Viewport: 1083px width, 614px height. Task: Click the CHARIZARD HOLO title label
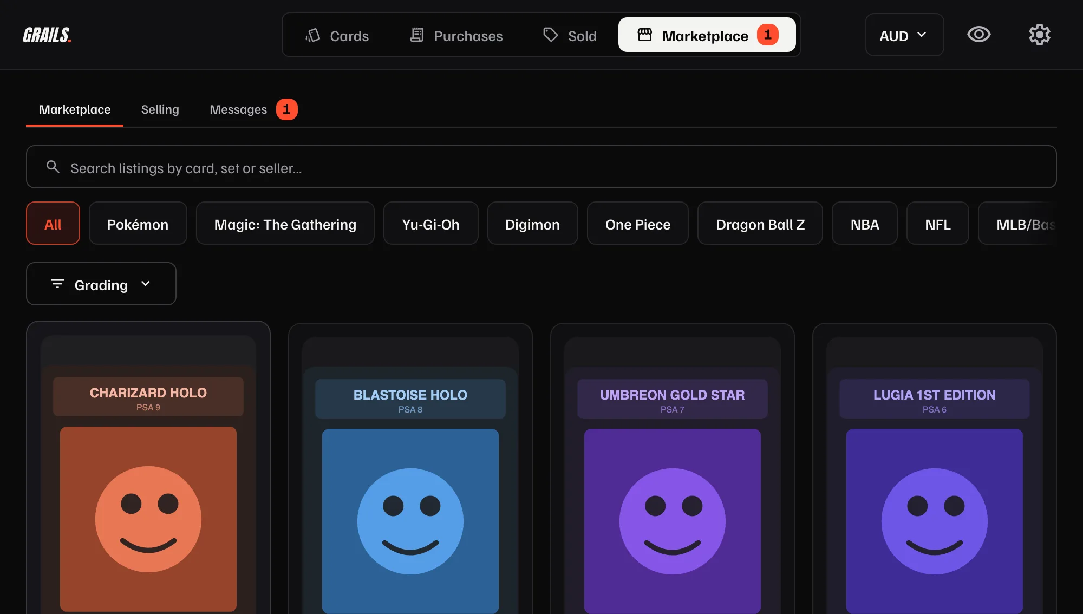pyautogui.click(x=148, y=393)
